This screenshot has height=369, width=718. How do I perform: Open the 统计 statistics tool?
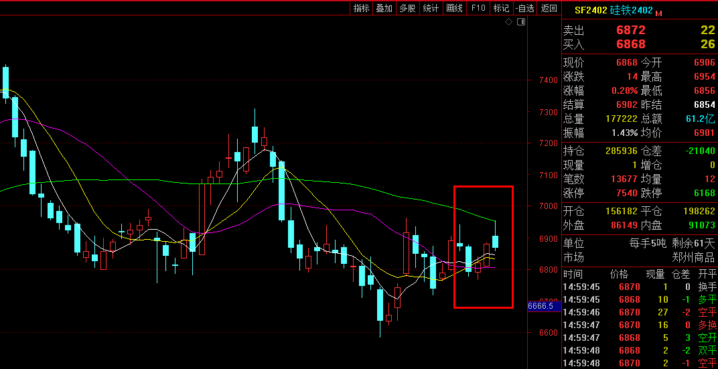tap(431, 8)
